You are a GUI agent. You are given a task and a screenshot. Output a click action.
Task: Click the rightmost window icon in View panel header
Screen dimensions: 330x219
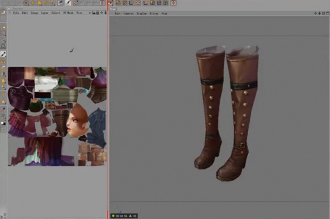328,14
